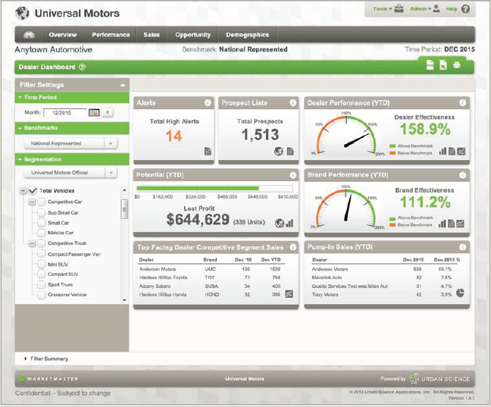Click the segmentation tree scrollbar thumb
Viewport: 491px width, 407px height.
[x=124, y=209]
